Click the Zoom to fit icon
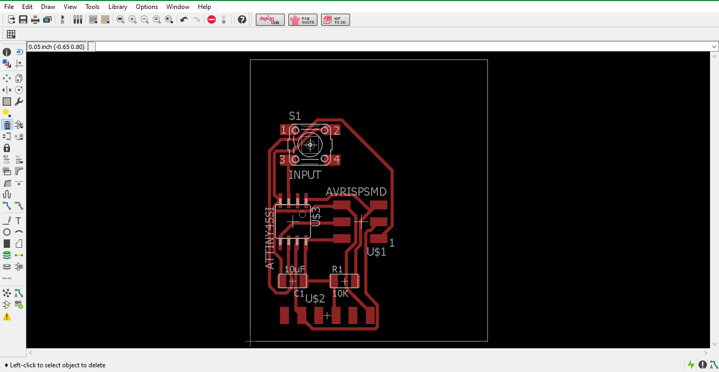The height and width of the screenshot is (372, 719). 121,19
